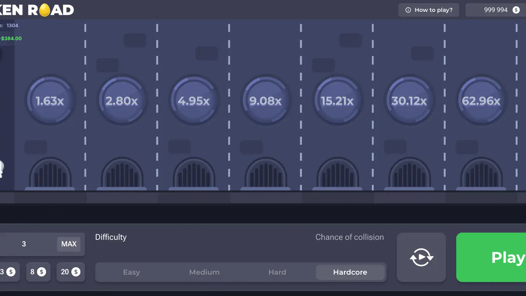Click the green Play button

[491, 257]
